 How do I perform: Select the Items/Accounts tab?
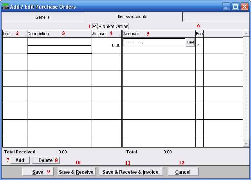coord(132,17)
